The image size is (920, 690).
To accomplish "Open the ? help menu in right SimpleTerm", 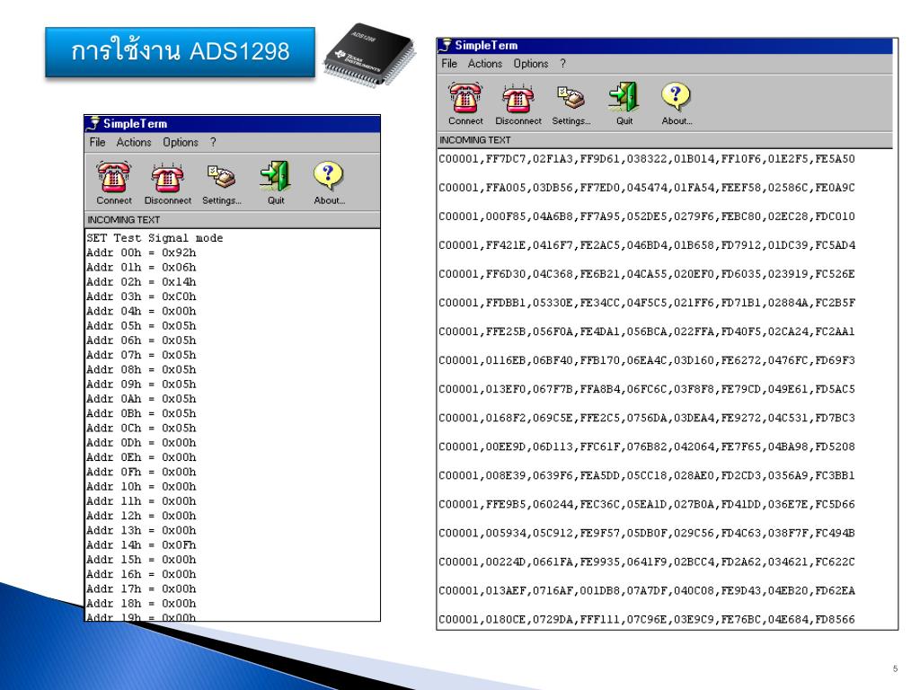I will pos(562,64).
